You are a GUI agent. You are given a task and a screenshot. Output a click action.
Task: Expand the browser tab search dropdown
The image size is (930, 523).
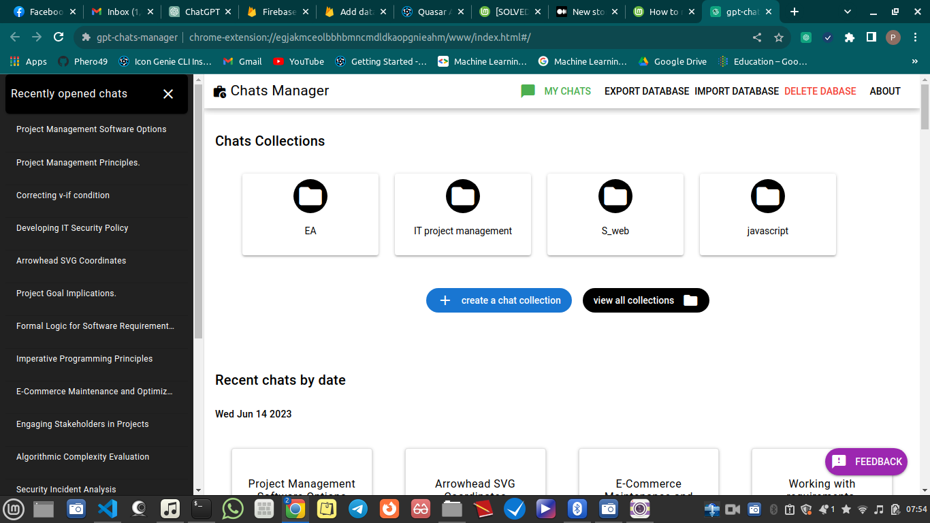point(847,12)
